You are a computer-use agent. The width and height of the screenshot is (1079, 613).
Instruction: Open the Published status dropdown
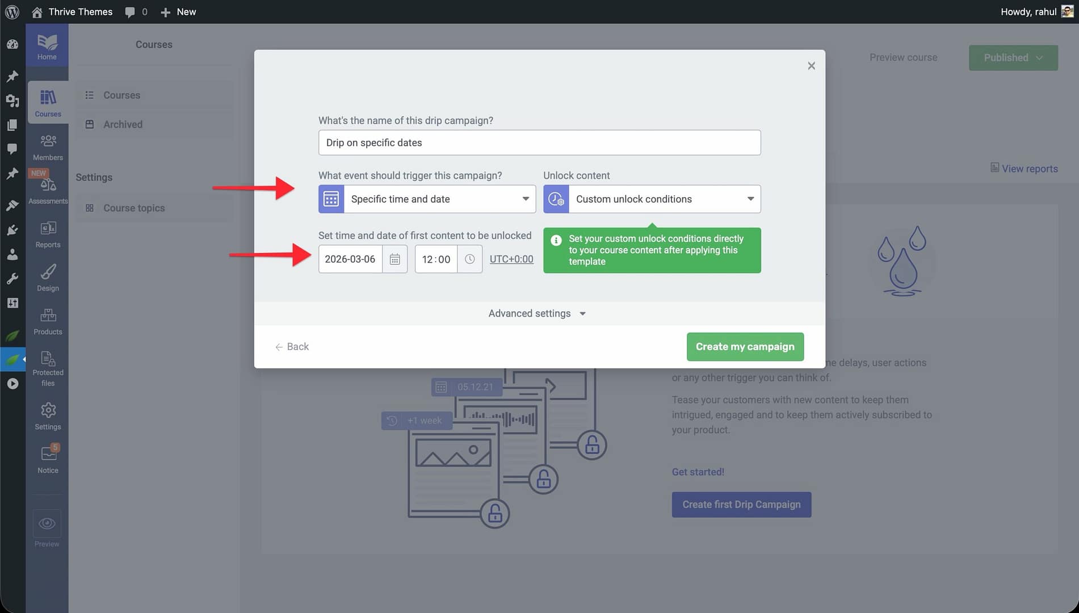click(1013, 58)
